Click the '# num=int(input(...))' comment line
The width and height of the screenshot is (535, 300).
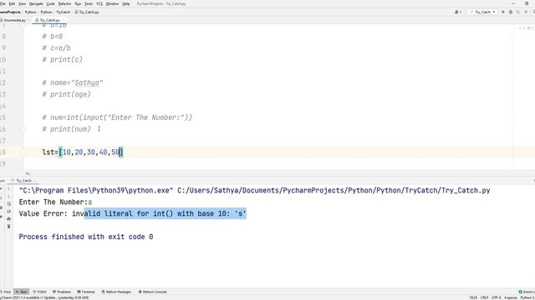117,117
